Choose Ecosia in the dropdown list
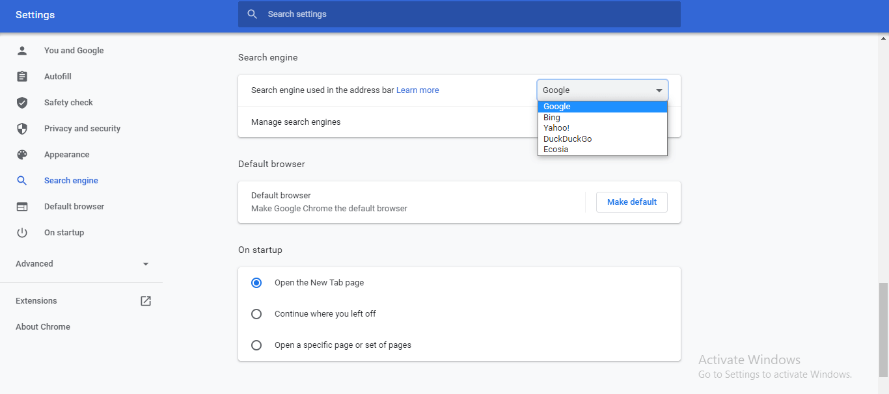The image size is (889, 394). pos(603,150)
